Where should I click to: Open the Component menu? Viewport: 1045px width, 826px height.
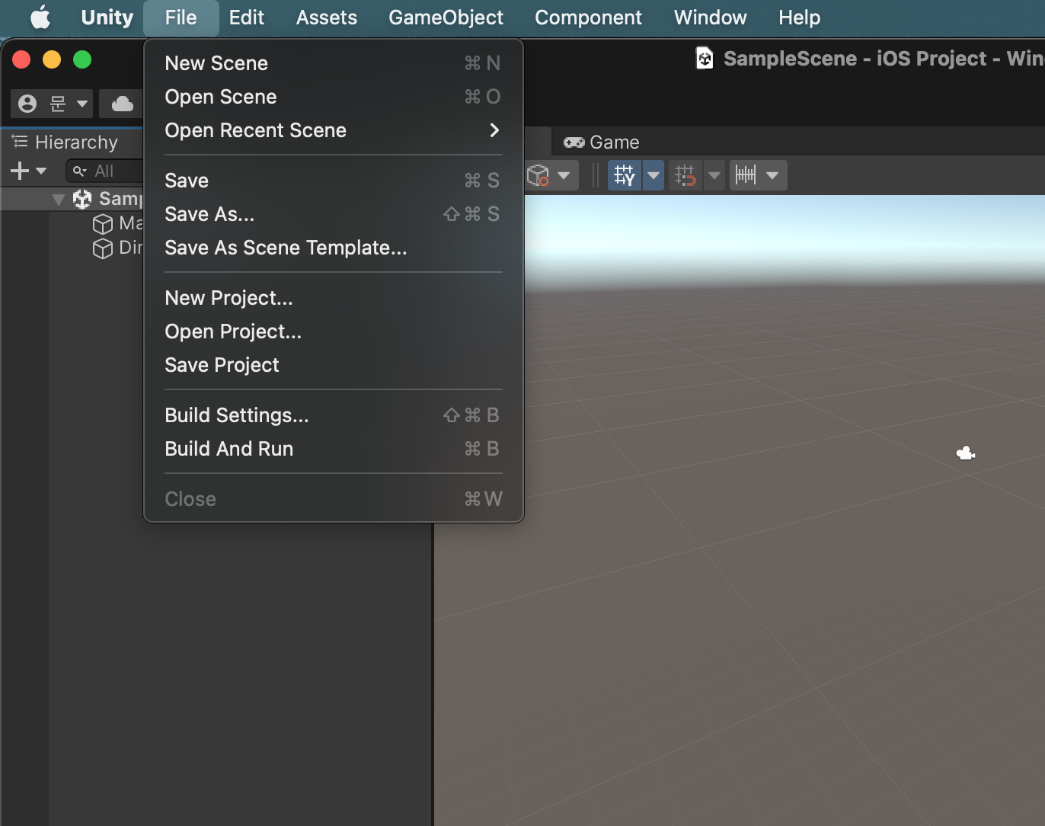pyautogui.click(x=589, y=17)
